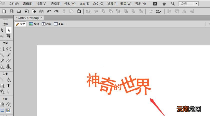This screenshot has height=116, width=210.
Task: Open the Align options dropdown
Action: pyautogui.click(x=159, y=11)
